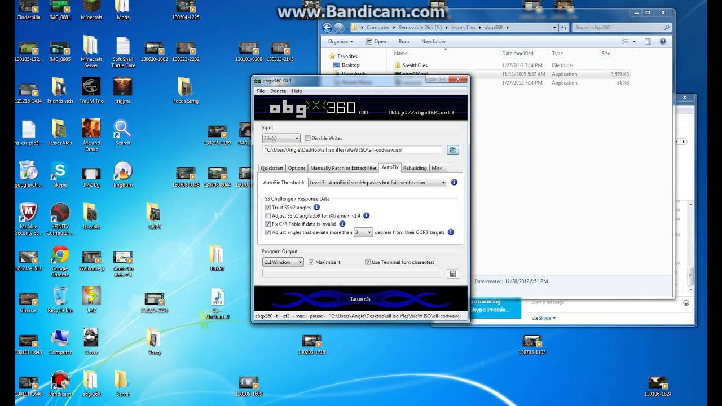Screen dimensions: 722x406
Task: Click the Search abgx360 field
Action: 622,27
